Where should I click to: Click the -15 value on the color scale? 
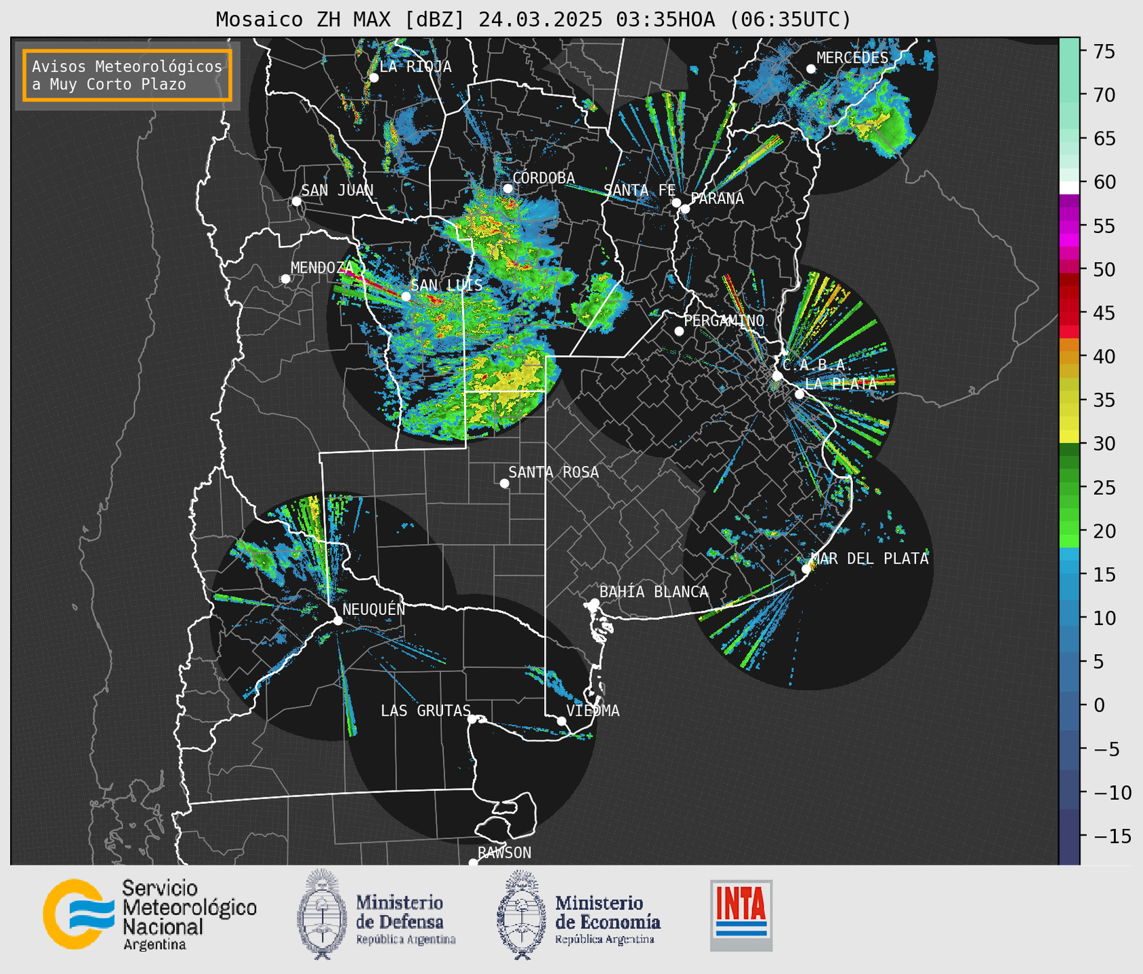1111,836
